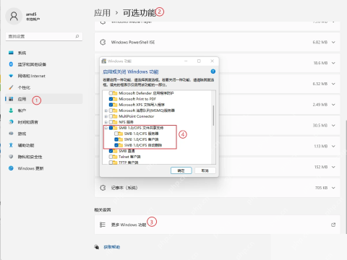Check the Telnet 客户端 checkbox

(x=111, y=157)
